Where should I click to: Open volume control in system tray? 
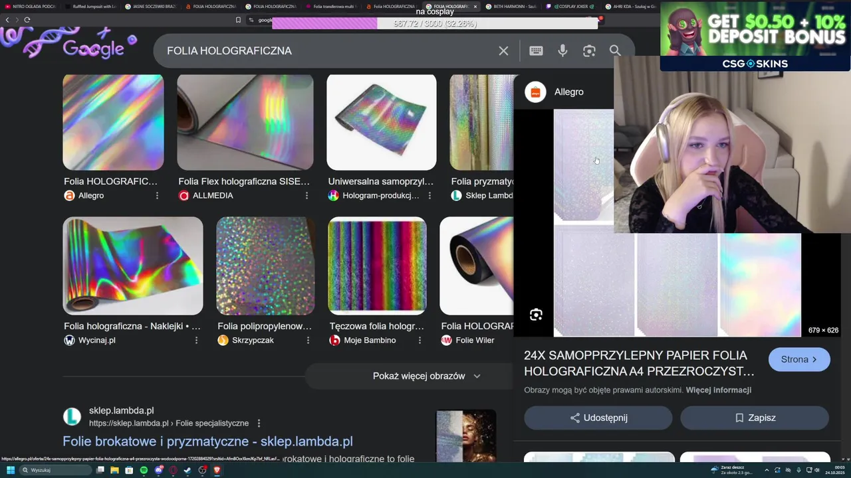[x=816, y=470]
